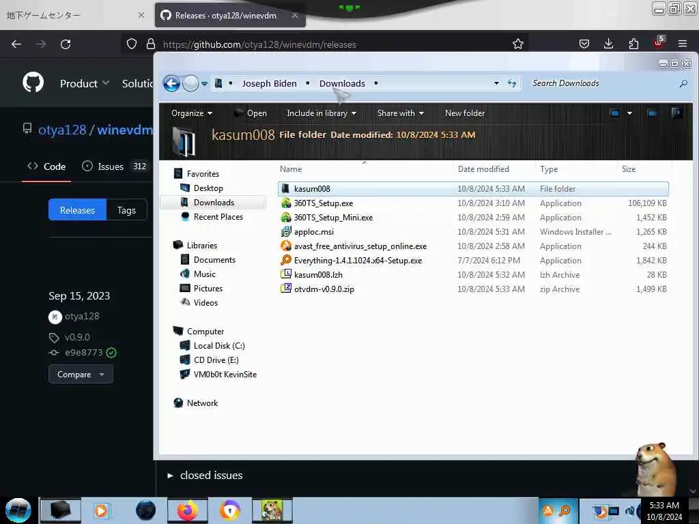Screen dimensions: 699x524
Task: Toggle the preview pane icon
Action: point(652,113)
